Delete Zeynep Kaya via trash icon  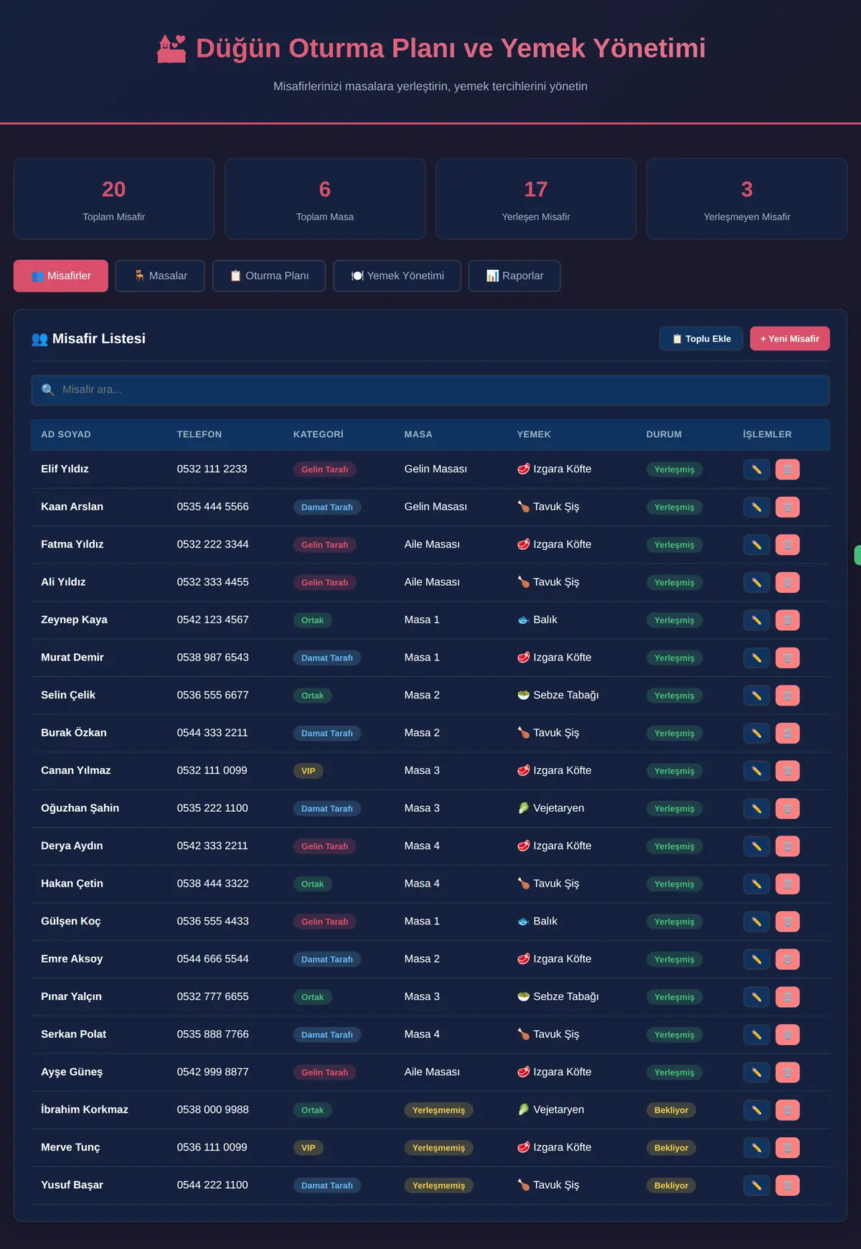pyautogui.click(x=788, y=620)
